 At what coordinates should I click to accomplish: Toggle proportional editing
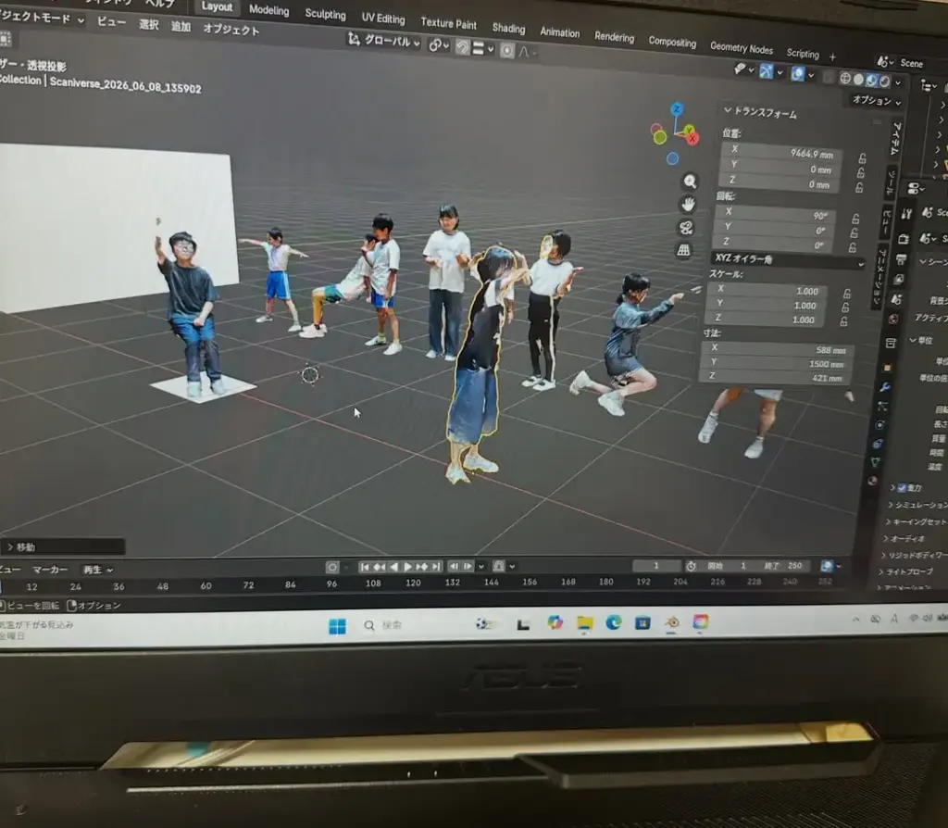(x=507, y=51)
